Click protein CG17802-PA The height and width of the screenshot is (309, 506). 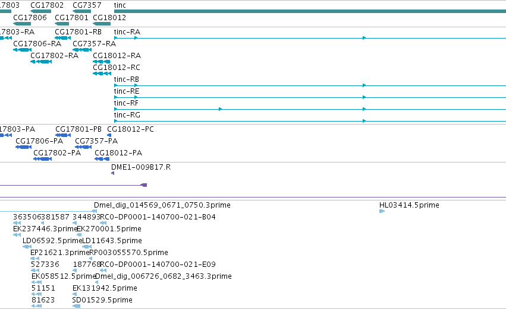[57, 153]
